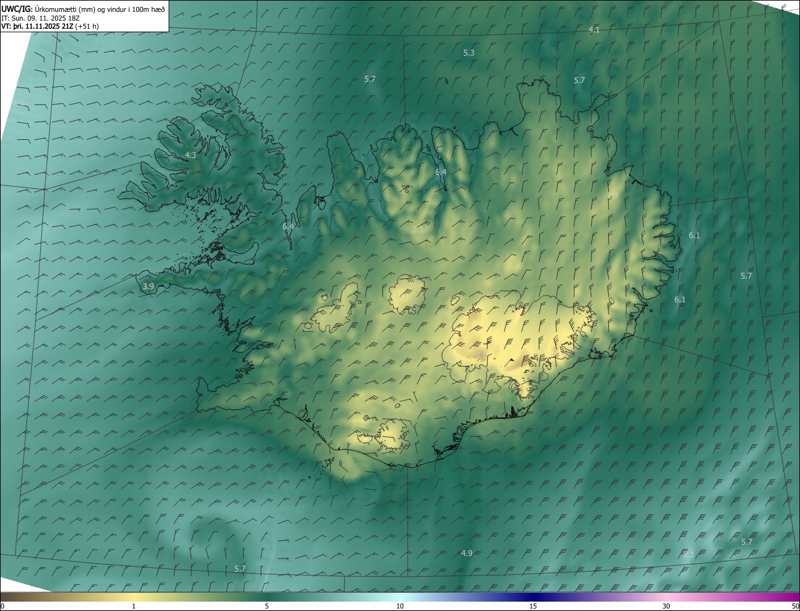Click the valid time line 'VT: þri. 11.11.2025 21Z'
The image size is (800, 611).
[x=37, y=26]
